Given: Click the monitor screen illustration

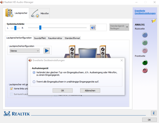Looking at the screenshot, I should [x=88, y=53].
